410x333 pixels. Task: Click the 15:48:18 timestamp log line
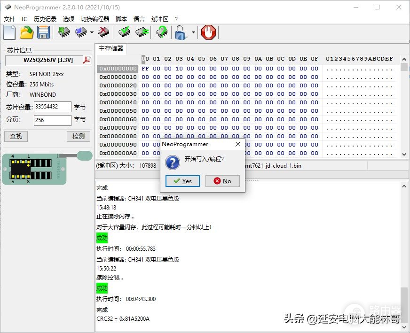tap(106, 208)
